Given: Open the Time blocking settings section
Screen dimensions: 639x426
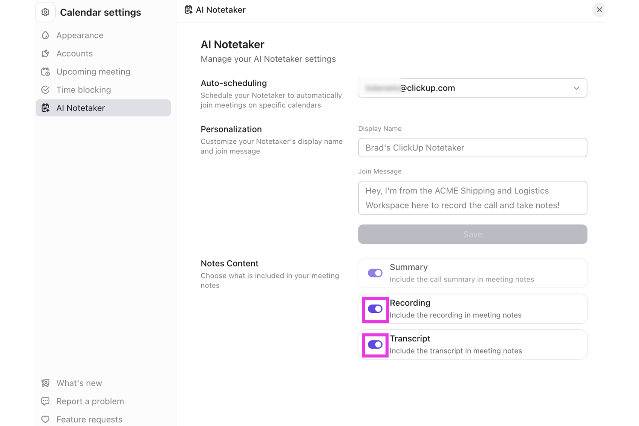Looking at the screenshot, I should [x=84, y=89].
